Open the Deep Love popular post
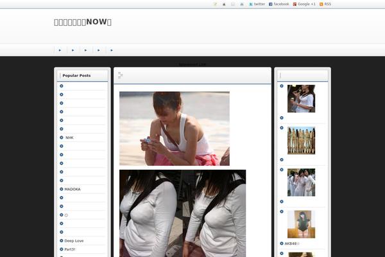This screenshot has height=257, width=385. 74,241
